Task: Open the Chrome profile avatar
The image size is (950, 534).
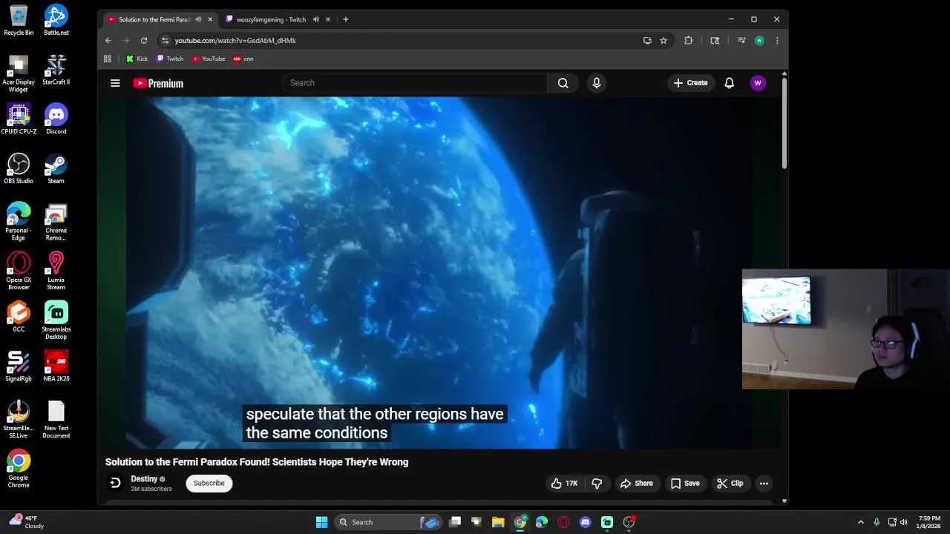Action: pos(759,41)
